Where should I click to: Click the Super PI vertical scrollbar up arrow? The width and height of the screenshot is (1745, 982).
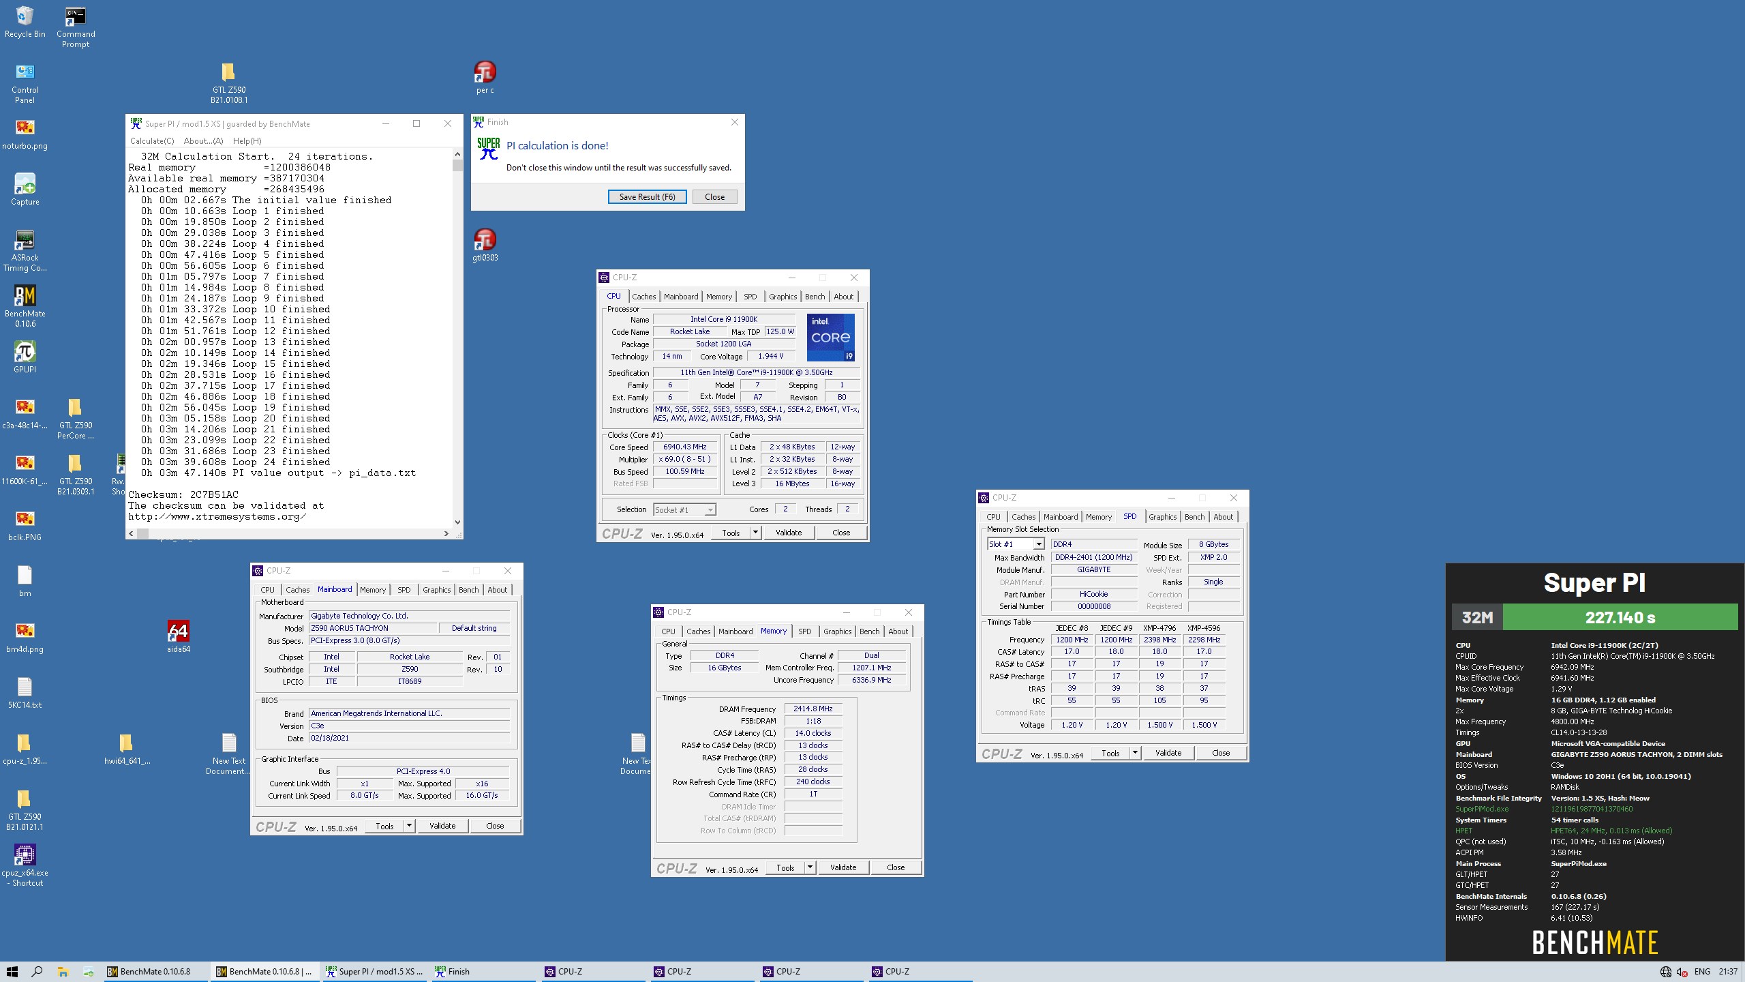point(457,155)
